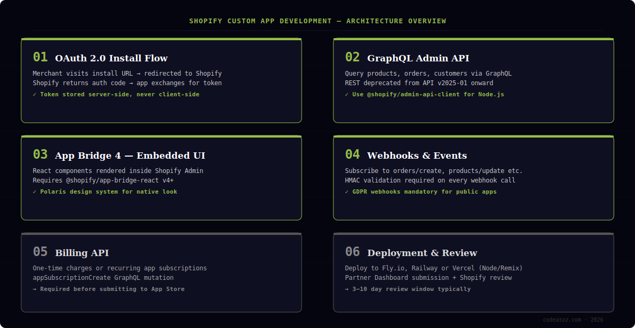Click 'Requires @shopify/app-bridge-react v4+' line

pyautogui.click(x=103, y=180)
